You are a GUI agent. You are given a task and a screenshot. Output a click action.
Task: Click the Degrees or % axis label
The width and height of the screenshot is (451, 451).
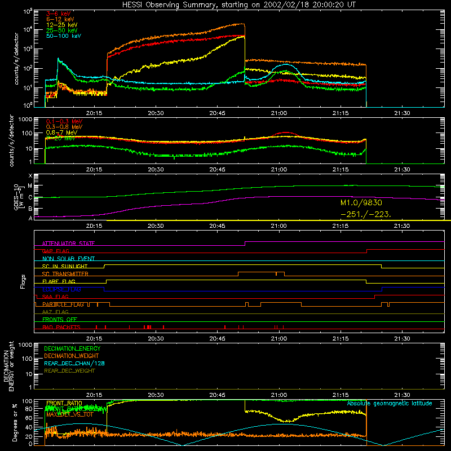pyautogui.click(x=15, y=422)
